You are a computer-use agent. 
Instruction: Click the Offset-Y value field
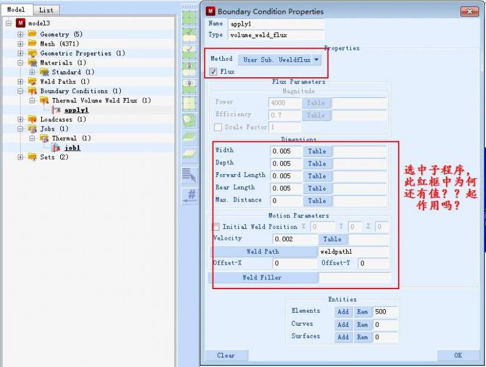coord(373,264)
